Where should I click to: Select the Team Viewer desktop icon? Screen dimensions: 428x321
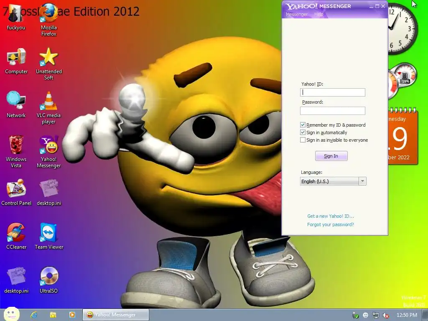tap(49, 236)
